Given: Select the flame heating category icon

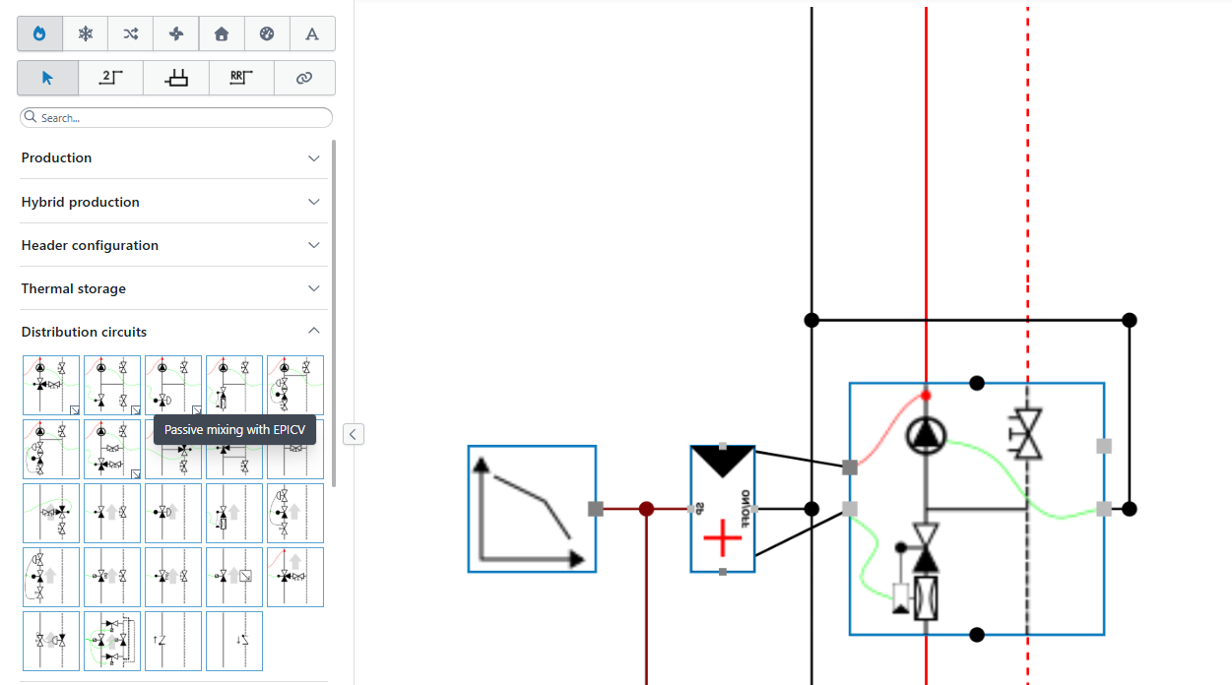Looking at the screenshot, I should click(39, 33).
